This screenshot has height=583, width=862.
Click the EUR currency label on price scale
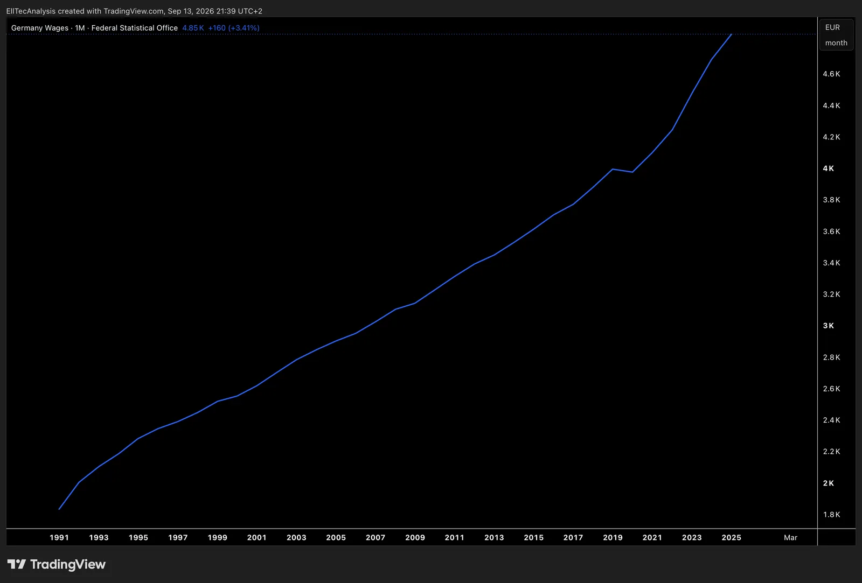pyautogui.click(x=832, y=27)
